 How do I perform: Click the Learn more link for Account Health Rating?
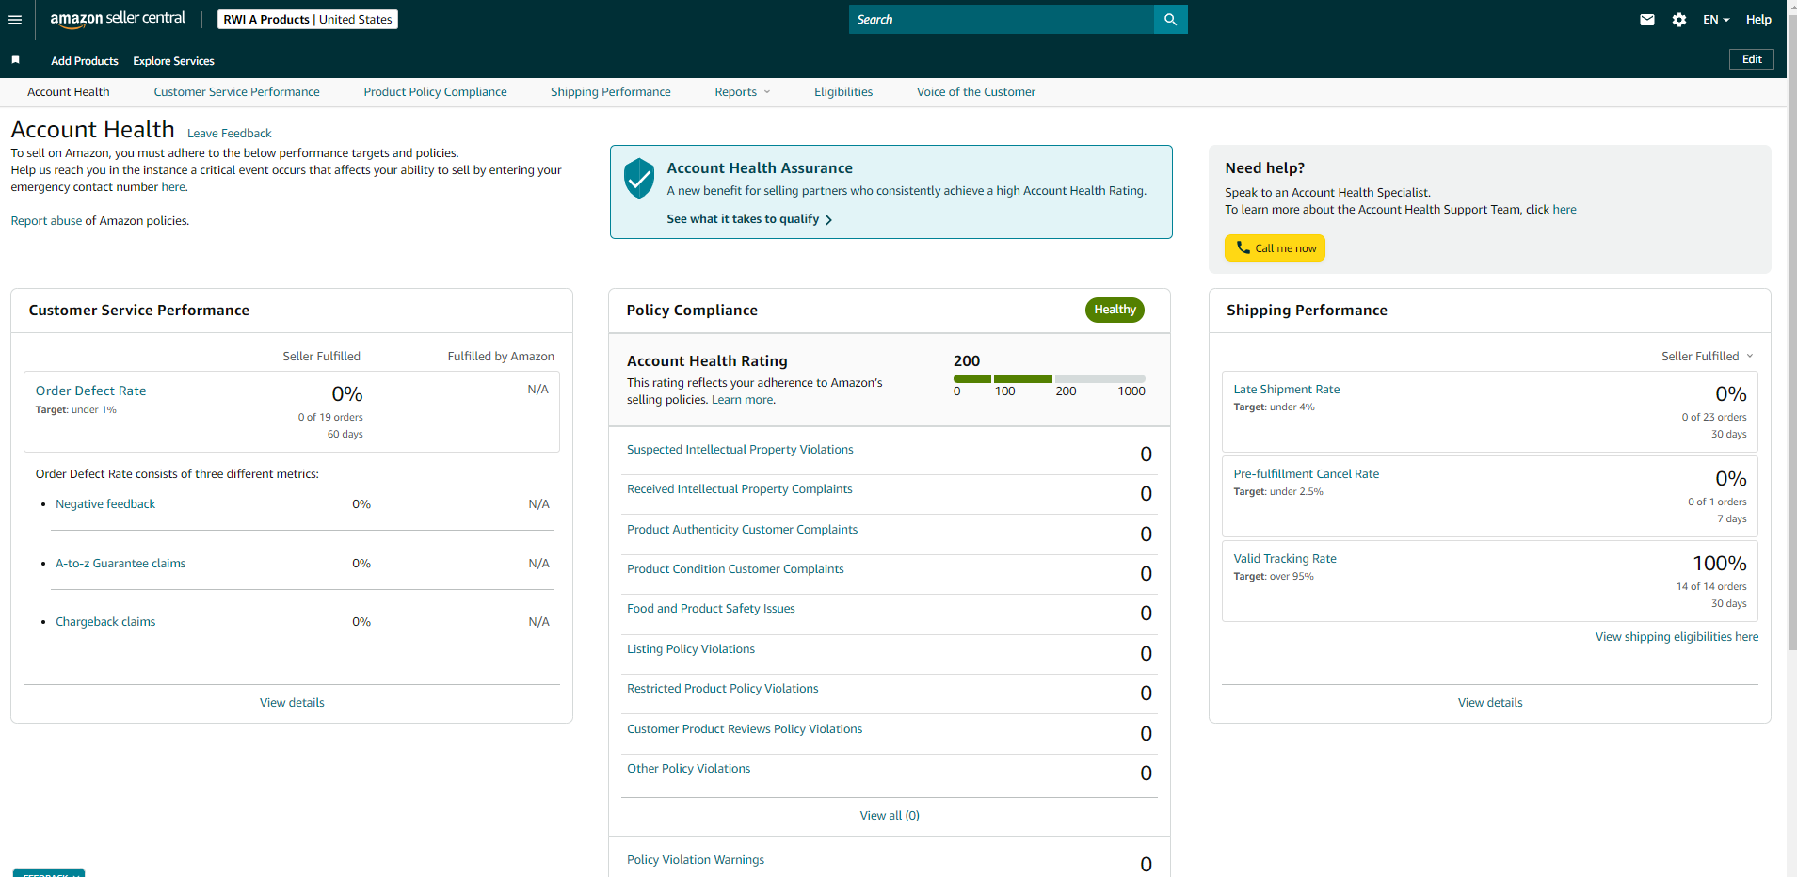(x=743, y=400)
